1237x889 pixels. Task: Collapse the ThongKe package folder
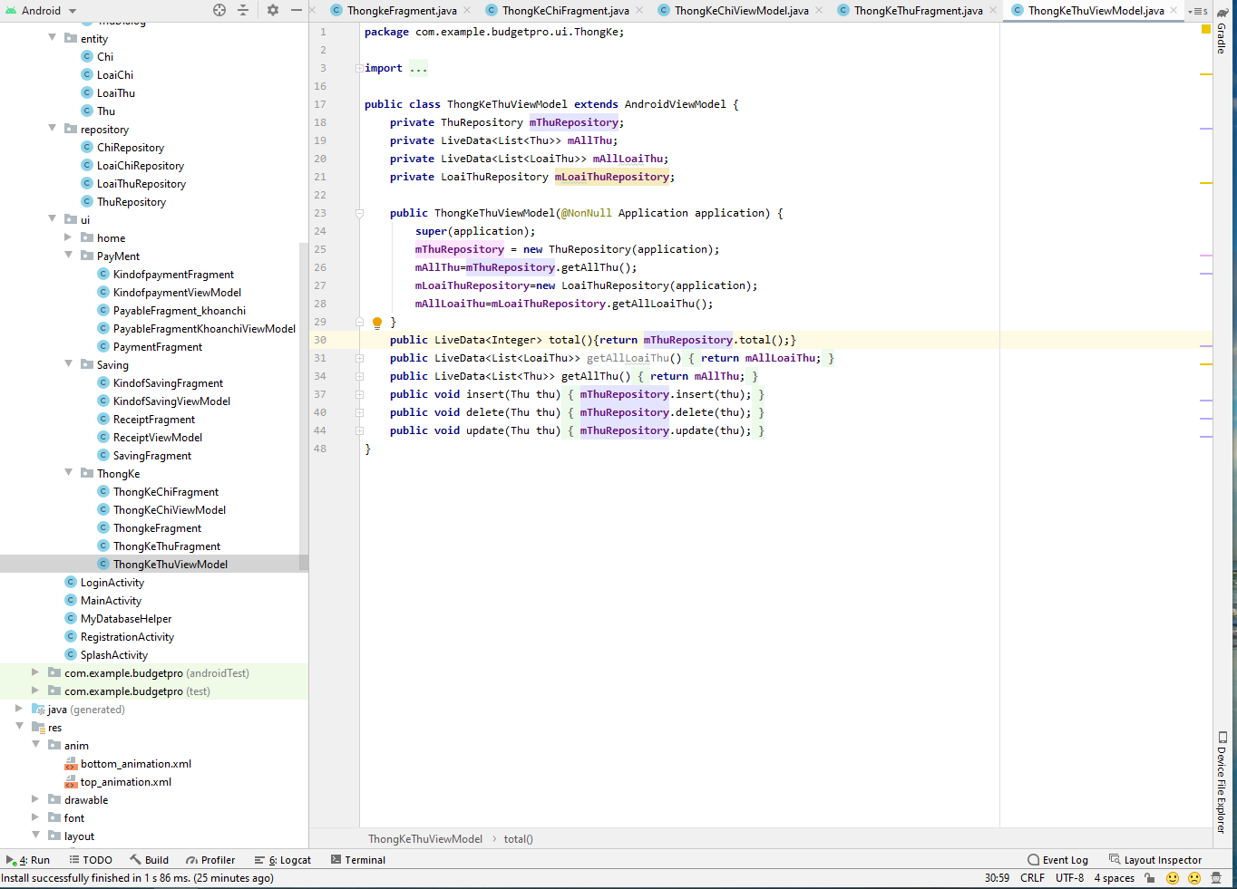(x=69, y=473)
